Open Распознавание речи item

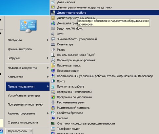105,102
